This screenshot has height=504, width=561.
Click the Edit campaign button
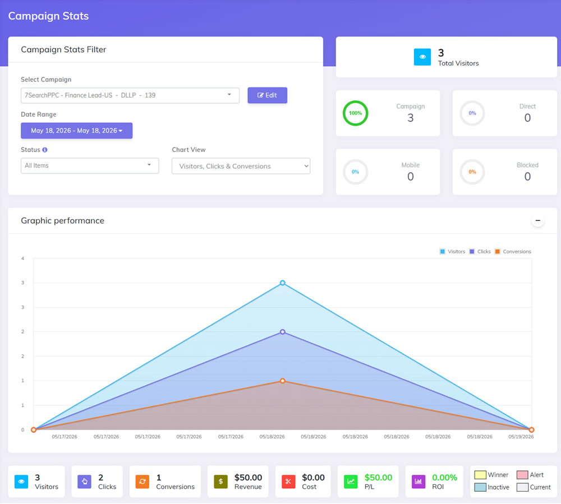267,95
